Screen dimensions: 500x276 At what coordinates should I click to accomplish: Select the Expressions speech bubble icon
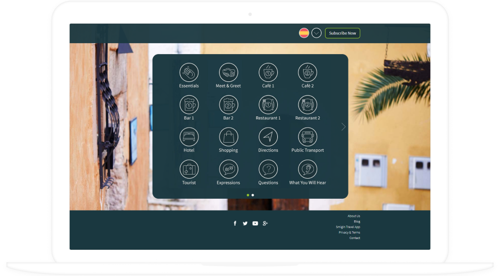click(x=228, y=169)
